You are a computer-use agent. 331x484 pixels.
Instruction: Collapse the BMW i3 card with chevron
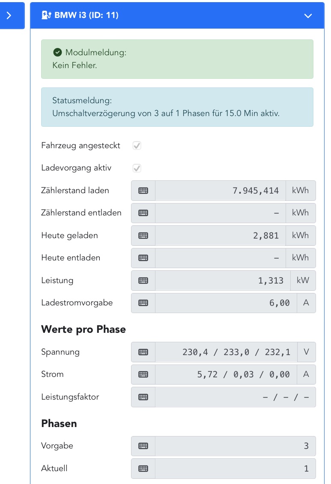pyautogui.click(x=308, y=16)
